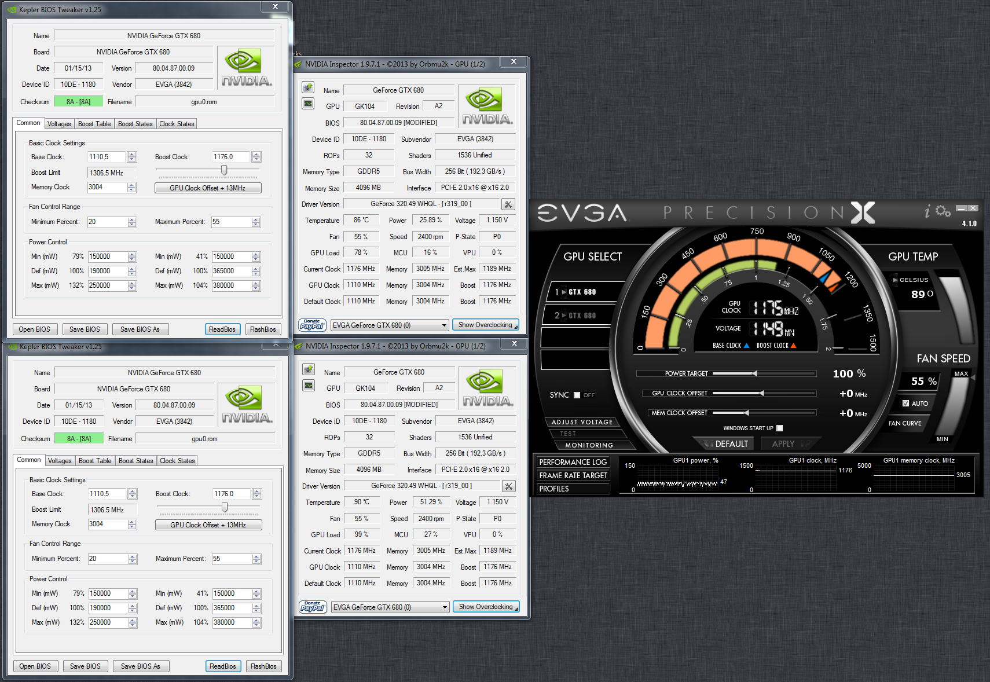Click Filename gpu0.rom field in lower Kepler
Screen dimensions: 990x682
click(x=205, y=439)
